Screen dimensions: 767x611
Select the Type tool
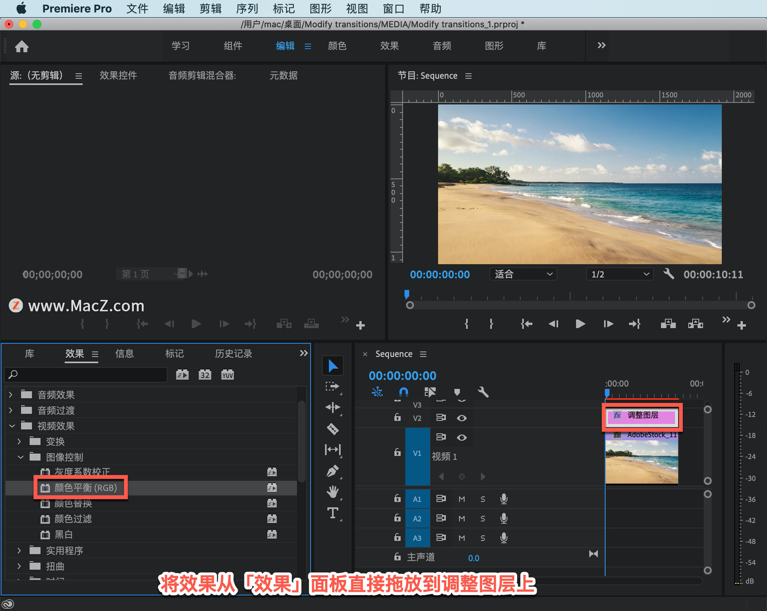pyautogui.click(x=333, y=513)
